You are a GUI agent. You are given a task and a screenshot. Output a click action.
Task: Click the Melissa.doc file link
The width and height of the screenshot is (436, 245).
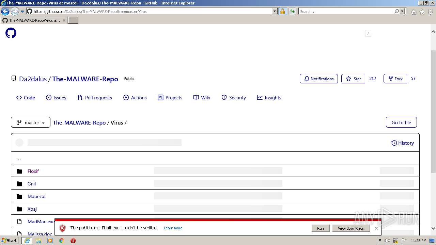coord(40,234)
